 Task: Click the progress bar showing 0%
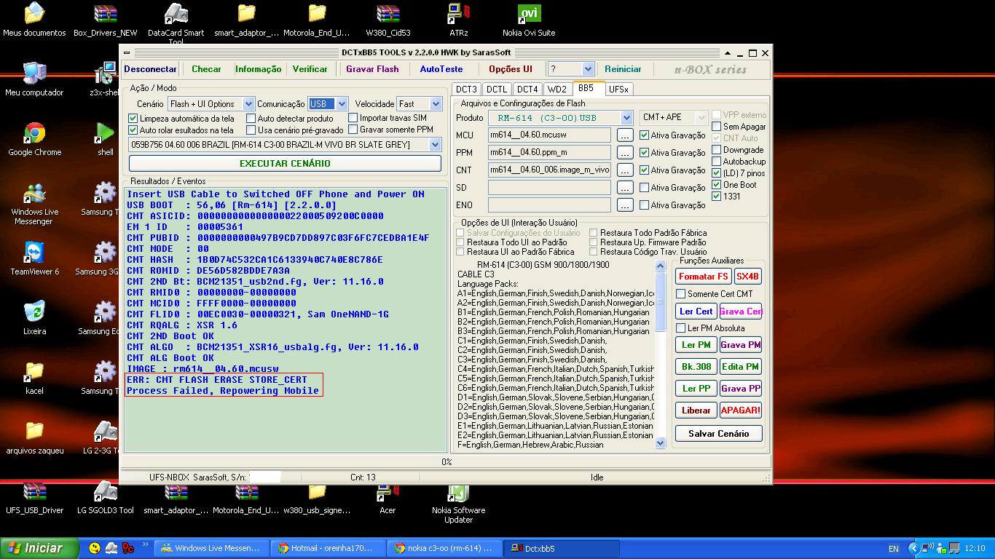[x=446, y=461]
